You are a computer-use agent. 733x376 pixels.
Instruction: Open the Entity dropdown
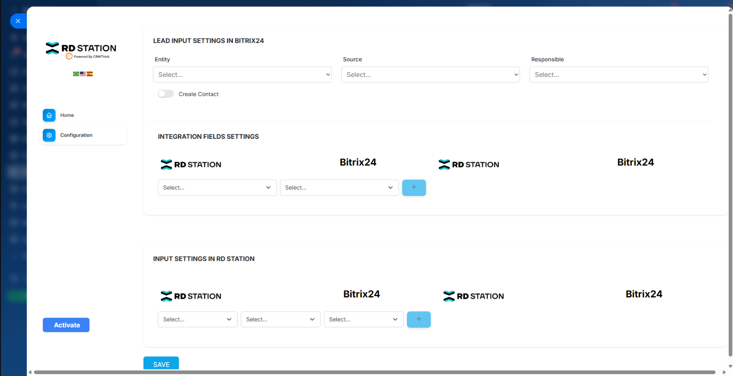click(x=242, y=75)
